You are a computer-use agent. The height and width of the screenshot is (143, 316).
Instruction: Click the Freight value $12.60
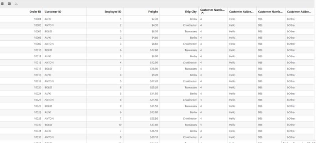click(154, 50)
